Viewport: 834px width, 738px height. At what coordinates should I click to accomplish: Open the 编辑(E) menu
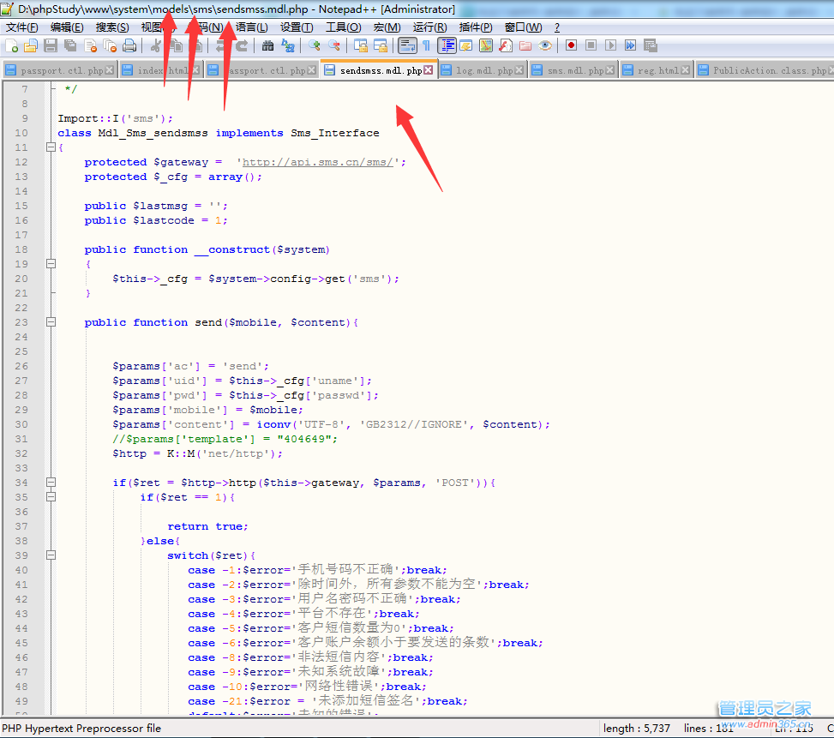(x=67, y=27)
